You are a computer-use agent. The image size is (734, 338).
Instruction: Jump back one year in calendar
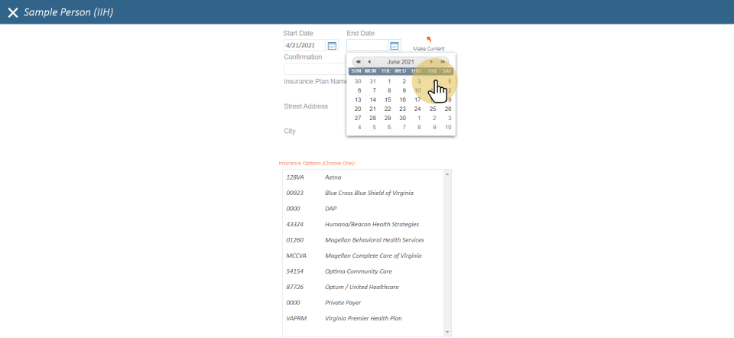pos(358,62)
